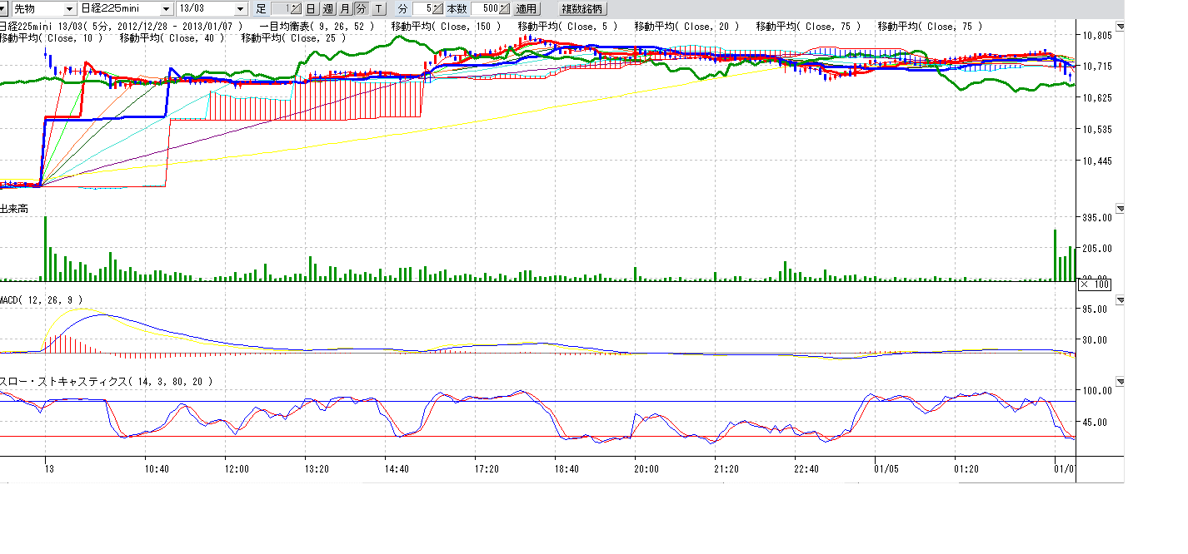The width and height of the screenshot is (1188, 554).
Task: Click the minute interval value field
Action: click(x=423, y=8)
